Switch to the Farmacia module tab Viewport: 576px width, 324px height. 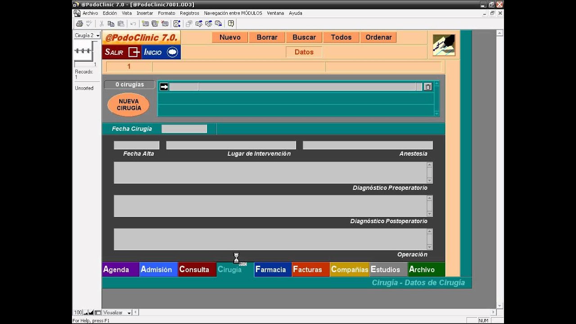coord(273,270)
